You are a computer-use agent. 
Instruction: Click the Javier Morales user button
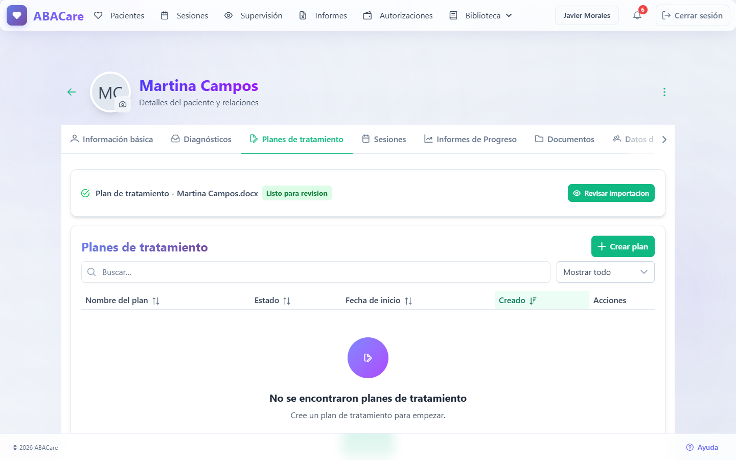(x=587, y=15)
